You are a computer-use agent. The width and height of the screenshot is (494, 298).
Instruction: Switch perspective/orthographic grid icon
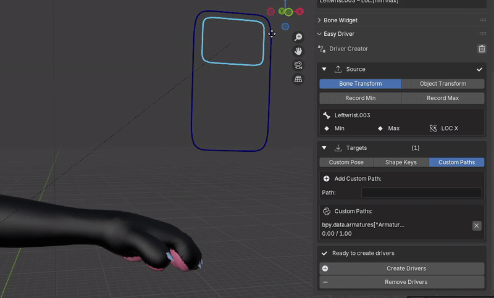[298, 79]
